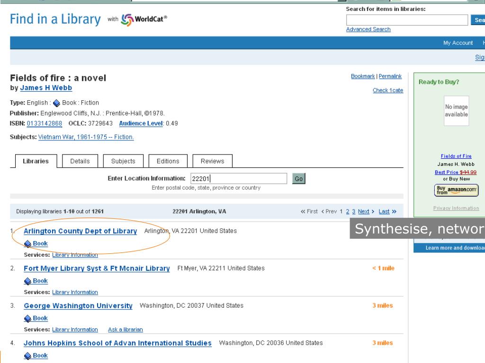
Task: Open George Washington University library link
Action: [x=78, y=306]
